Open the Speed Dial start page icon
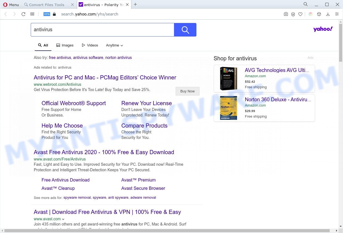This screenshot has height=233, width=343. pos(32,14)
